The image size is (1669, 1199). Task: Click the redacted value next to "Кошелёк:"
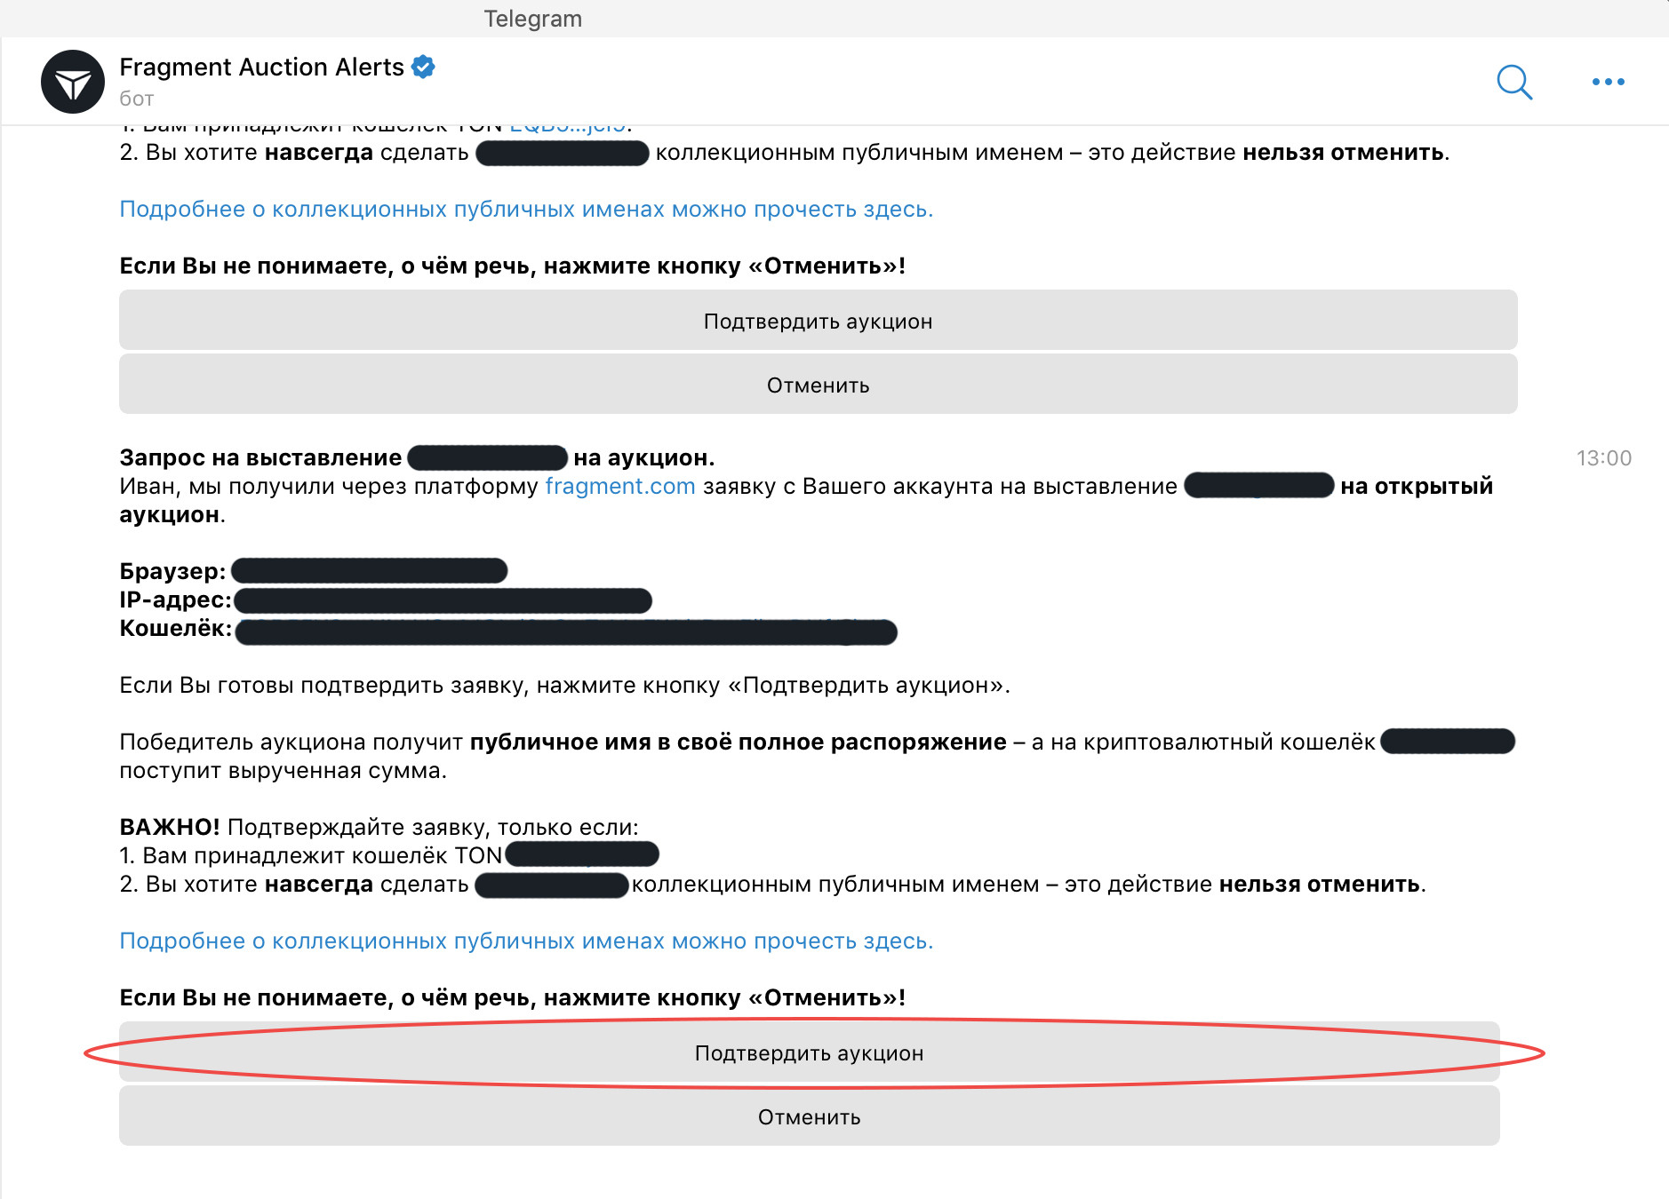coord(566,631)
